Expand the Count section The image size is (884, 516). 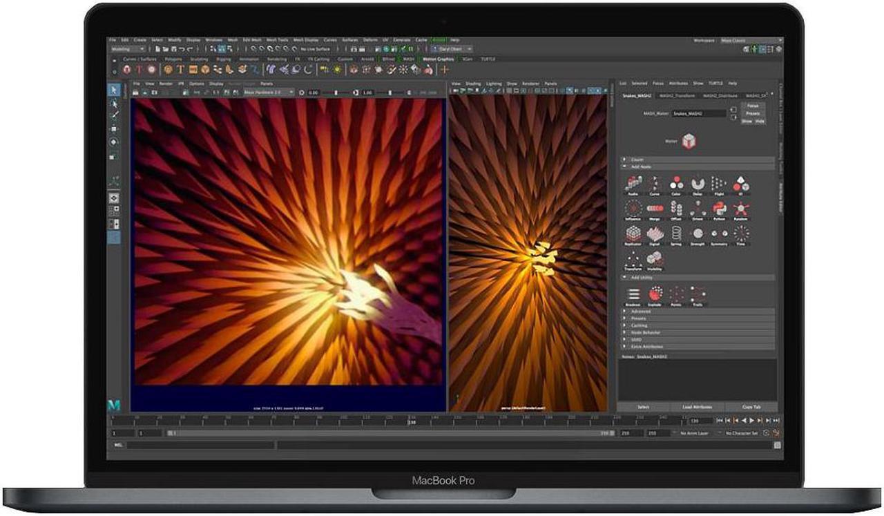point(698,160)
